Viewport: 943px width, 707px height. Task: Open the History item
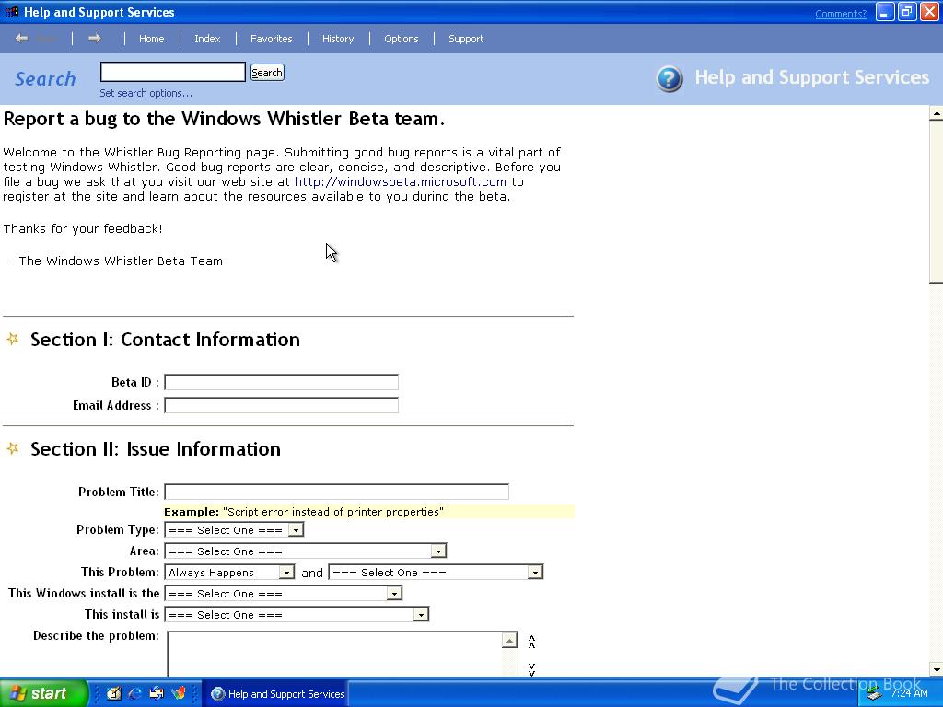(338, 39)
